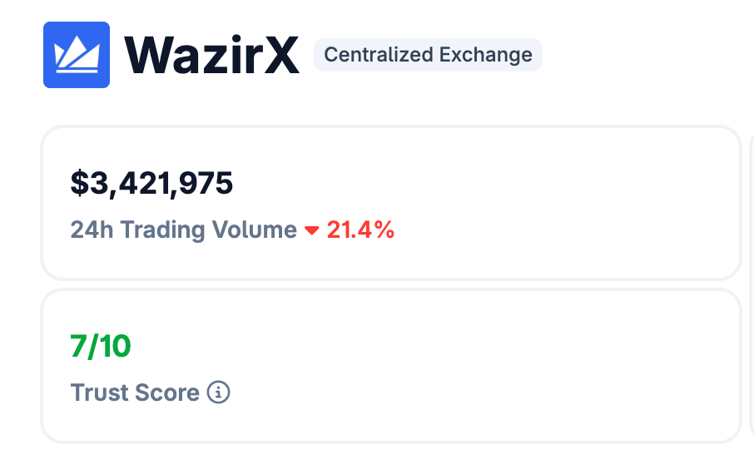The height and width of the screenshot is (464, 754).
Task: Click the green 7/10 trust rating
Action: coord(101,346)
